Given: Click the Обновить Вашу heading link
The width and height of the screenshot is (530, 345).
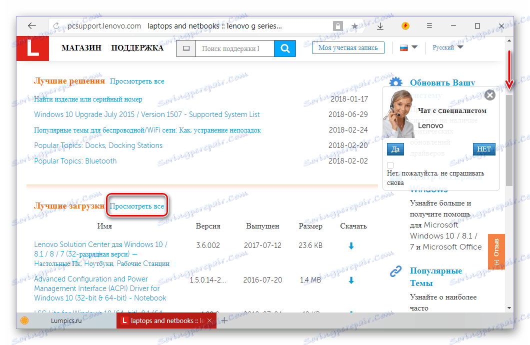Looking at the screenshot, I should pyautogui.click(x=442, y=83).
